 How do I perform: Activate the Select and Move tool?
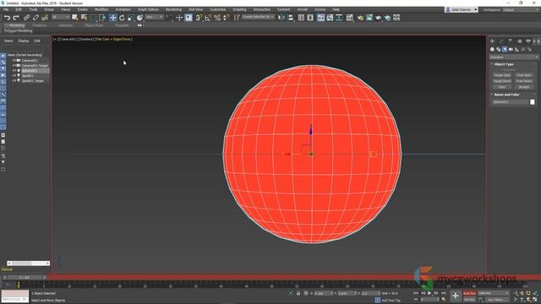tap(112, 18)
